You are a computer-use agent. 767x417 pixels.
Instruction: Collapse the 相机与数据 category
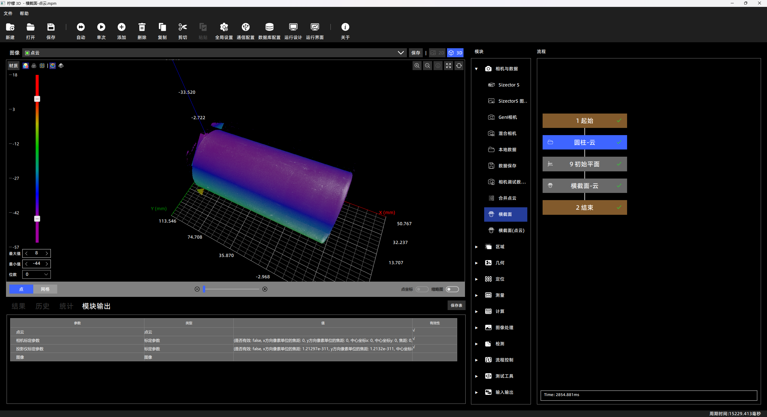(x=476, y=69)
